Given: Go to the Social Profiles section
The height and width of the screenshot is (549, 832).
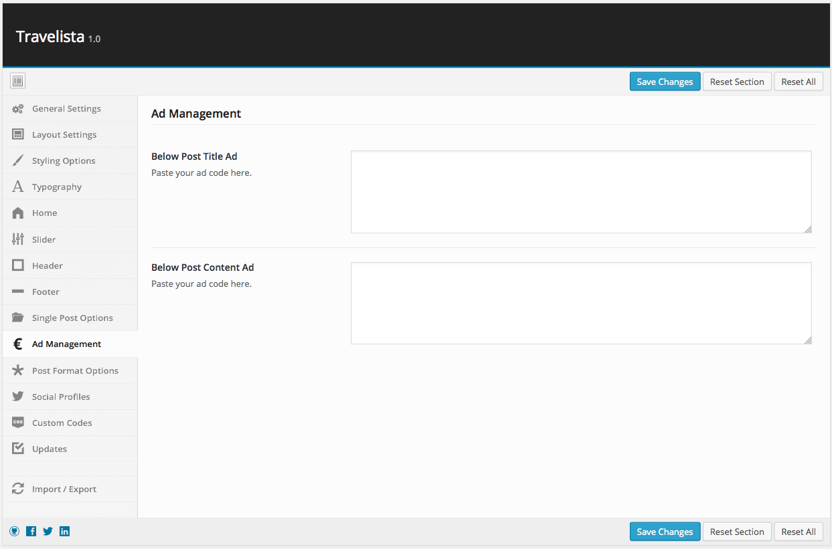Looking at the screenshot, I should tap(70, 397).
